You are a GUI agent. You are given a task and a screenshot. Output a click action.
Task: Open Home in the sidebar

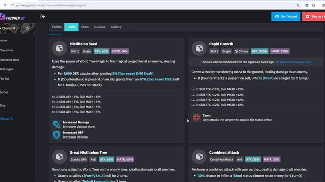[x=4, y=40]
